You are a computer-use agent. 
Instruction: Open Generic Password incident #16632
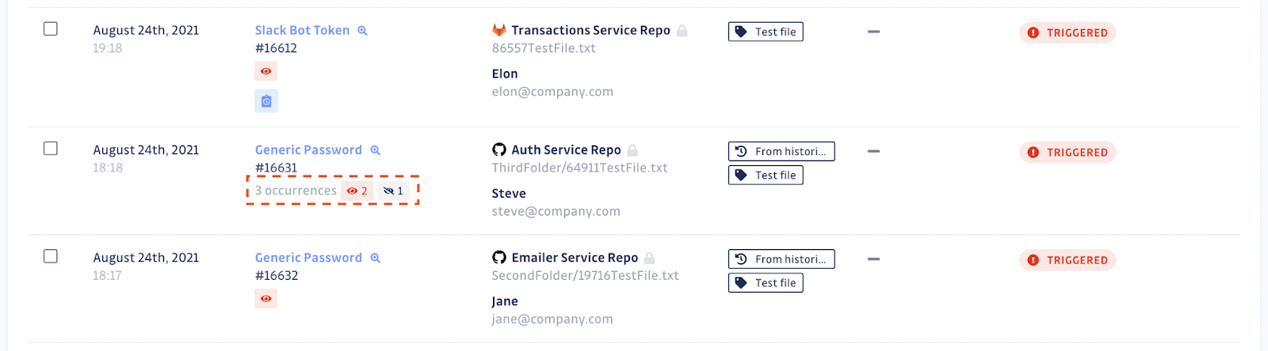(308, 258)
